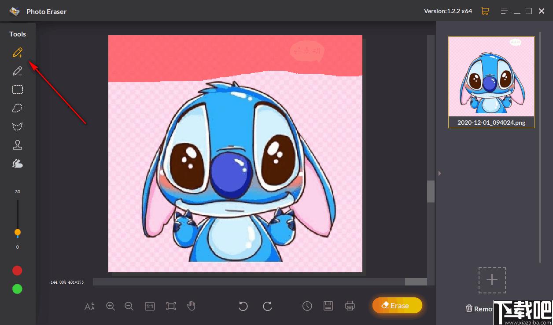Pick the polygon lasso tool
This screenshot has height=325, width=553.
click(17, 126)
